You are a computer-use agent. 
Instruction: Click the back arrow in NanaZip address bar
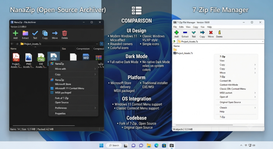(x=12, y=44)
